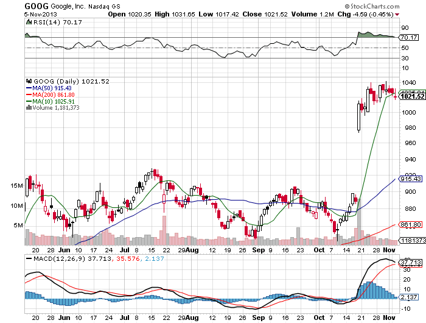Click the 90 level on RSI axis
The width and height of the screenshot is (426, 323).
405,27
